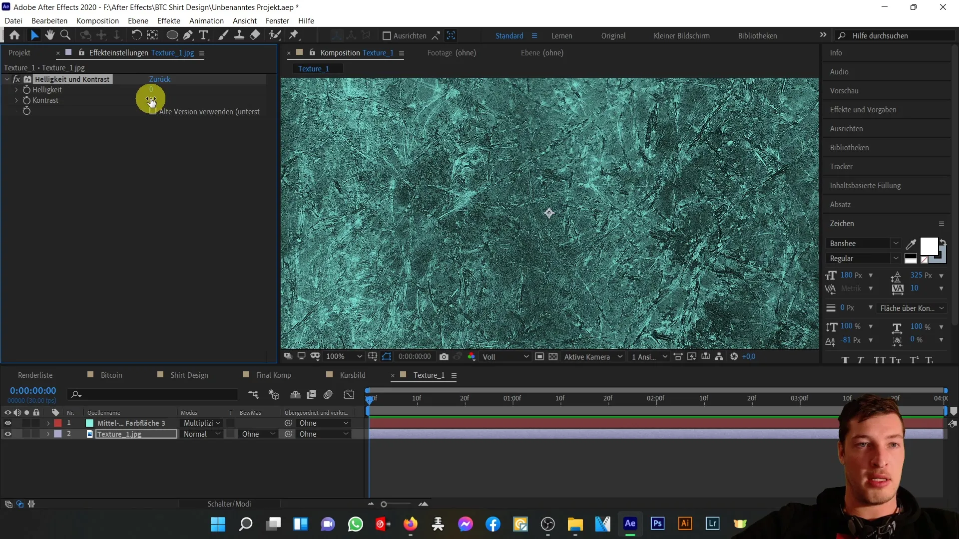959x539 pixels.
Task: Open the Effekte menu
Action: point(168,21)
